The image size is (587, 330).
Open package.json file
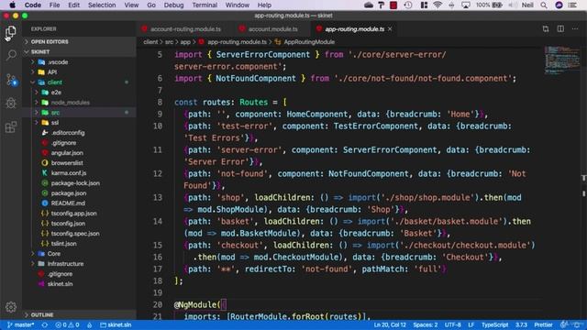(69, 193)
